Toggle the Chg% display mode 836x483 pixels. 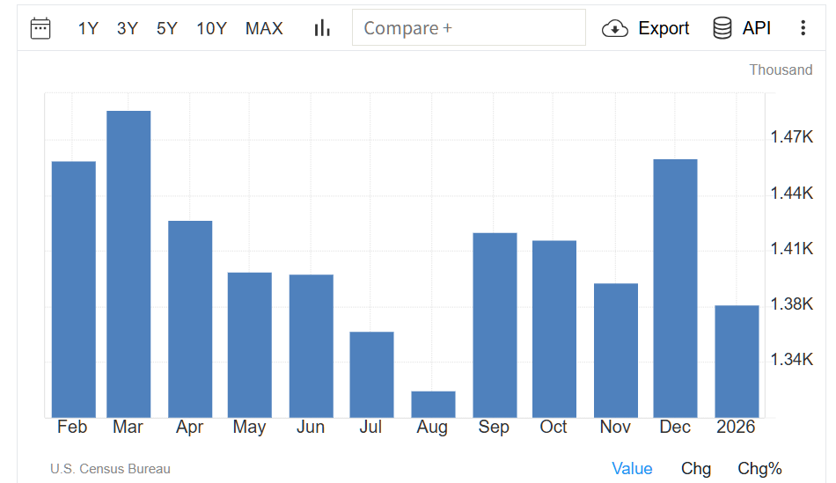(x=759, y=469)
